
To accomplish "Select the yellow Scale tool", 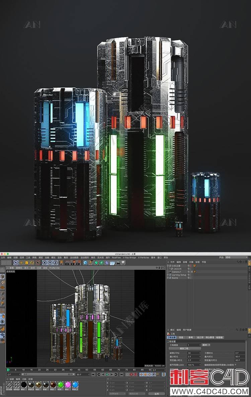I will 26,263.
